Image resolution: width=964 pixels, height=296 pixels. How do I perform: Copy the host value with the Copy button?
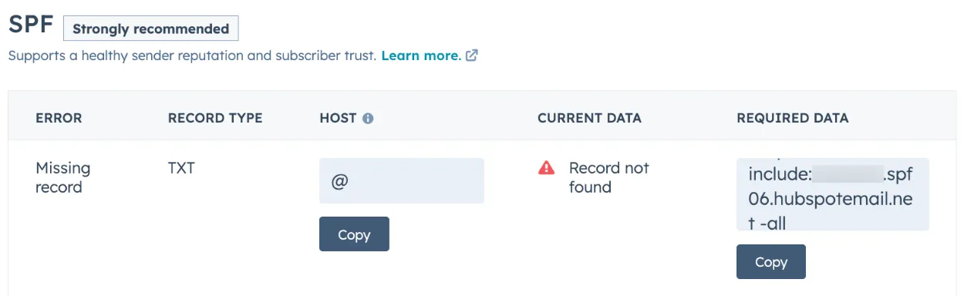tap(354, 234)
